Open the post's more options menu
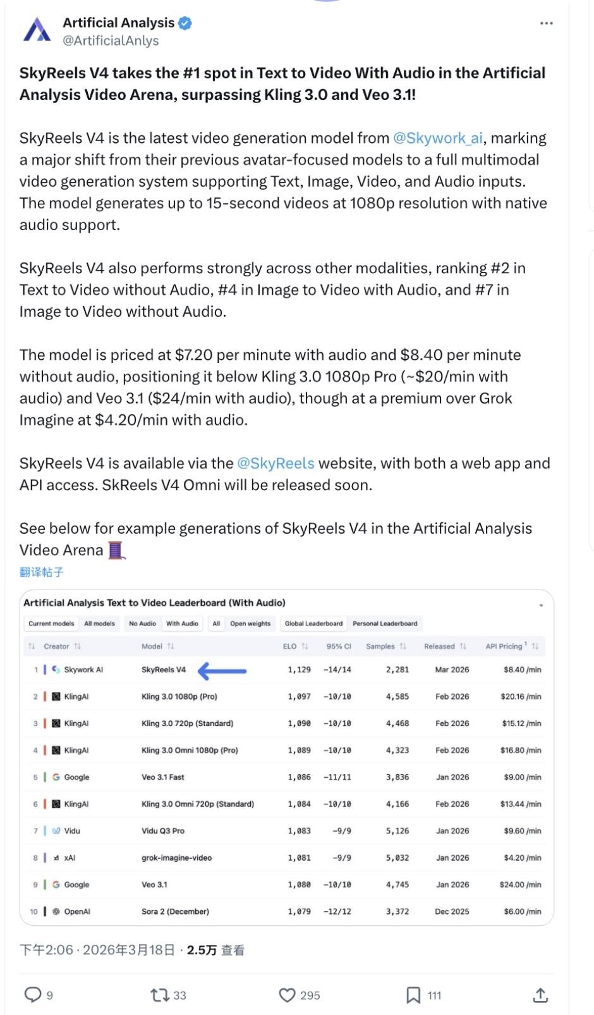The height and width of the screenshot is (1015, 594). [x=546, y=23]
